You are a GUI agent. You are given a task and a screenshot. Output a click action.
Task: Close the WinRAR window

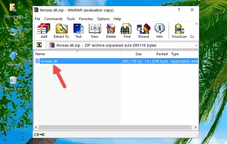192,10
